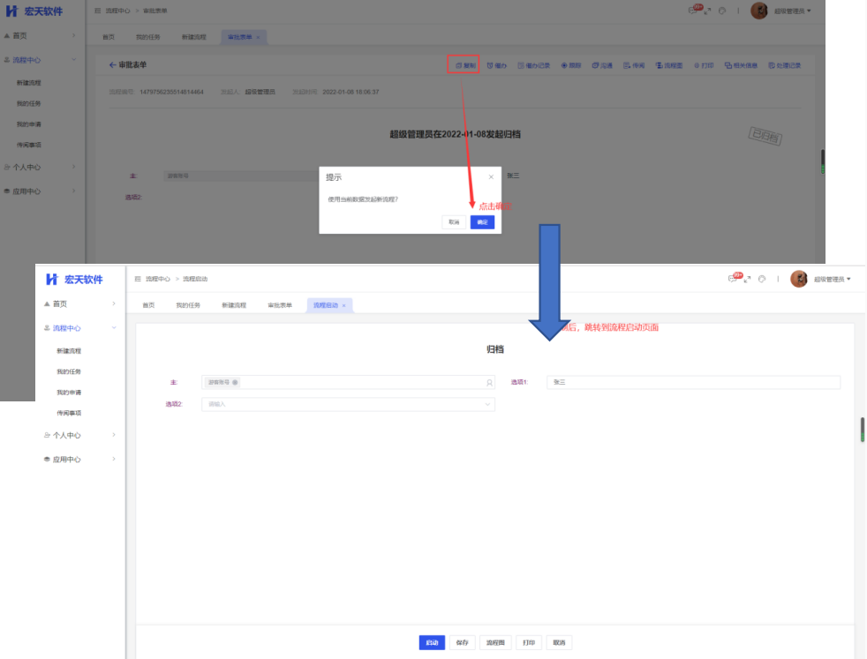Click the 宏天软件 logo in the lower page
The image size is (867, 659).
pos(74,280)
